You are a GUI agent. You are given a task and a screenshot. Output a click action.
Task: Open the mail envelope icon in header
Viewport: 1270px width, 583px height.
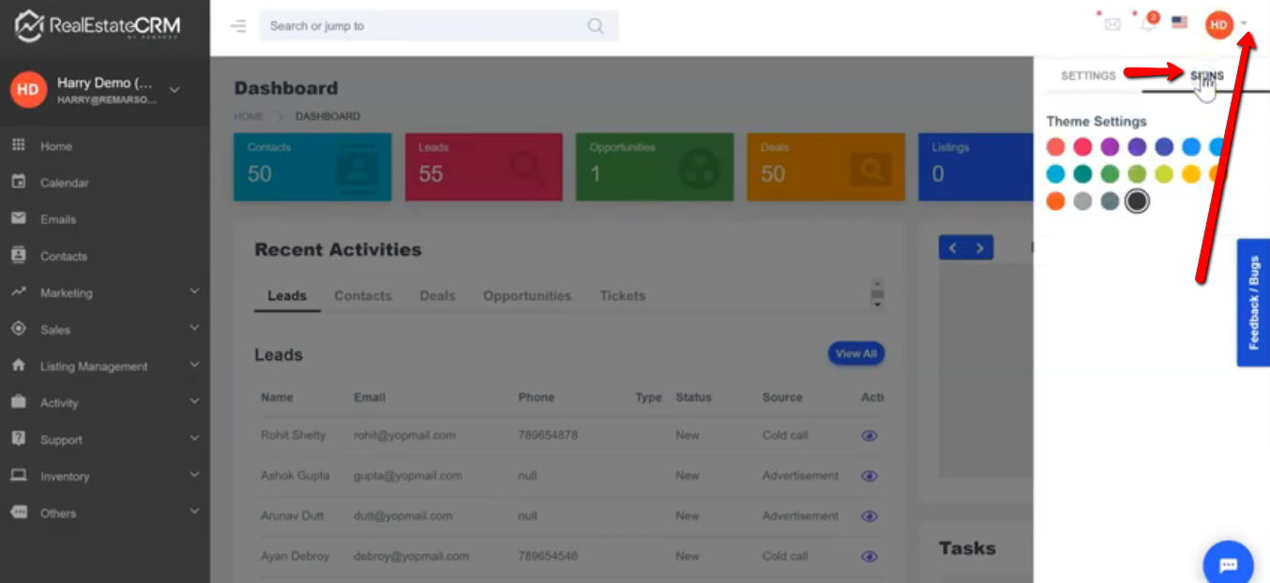[x=1111, y=24]
